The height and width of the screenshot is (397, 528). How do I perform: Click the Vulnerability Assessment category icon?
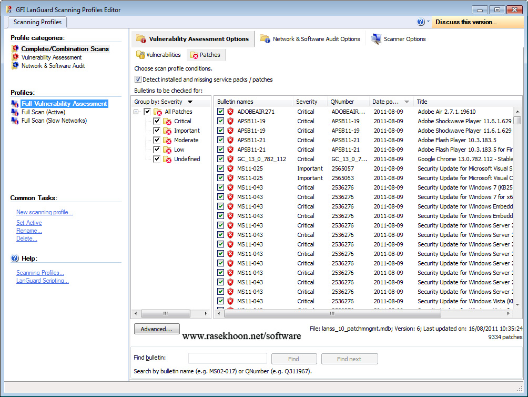(15, 57)
